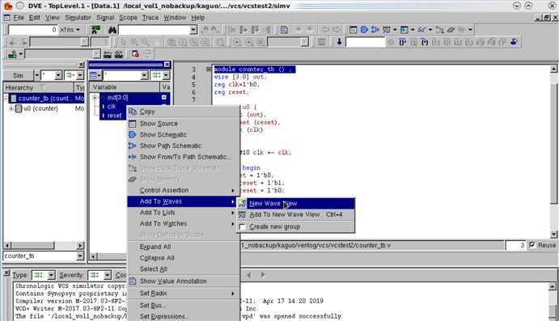Viewport: 559px width, 321px height.
Task: Open the Add To Watches submenu
Action: pos(184,223)
